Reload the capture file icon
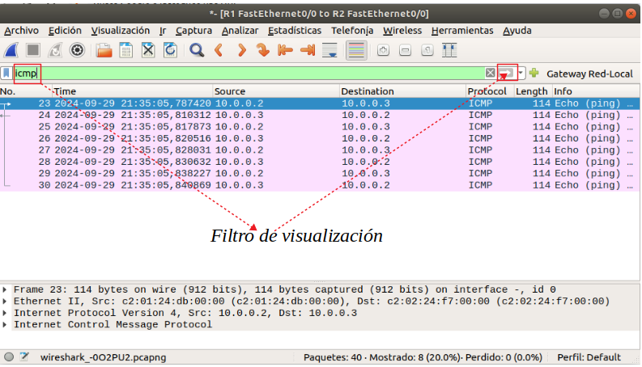This screenshot has width=642, height=367. pos(170,50)
